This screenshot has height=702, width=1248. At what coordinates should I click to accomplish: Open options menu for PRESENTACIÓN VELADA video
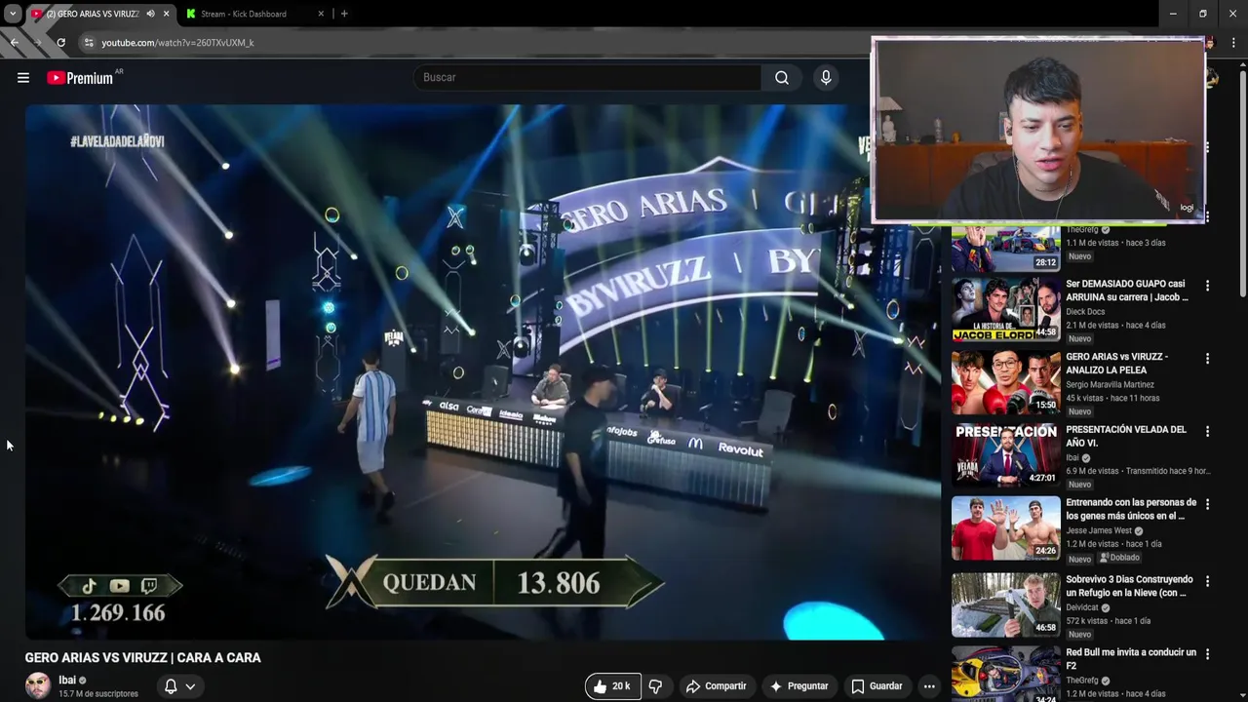pyautogui.click(x=1207, y=431)
